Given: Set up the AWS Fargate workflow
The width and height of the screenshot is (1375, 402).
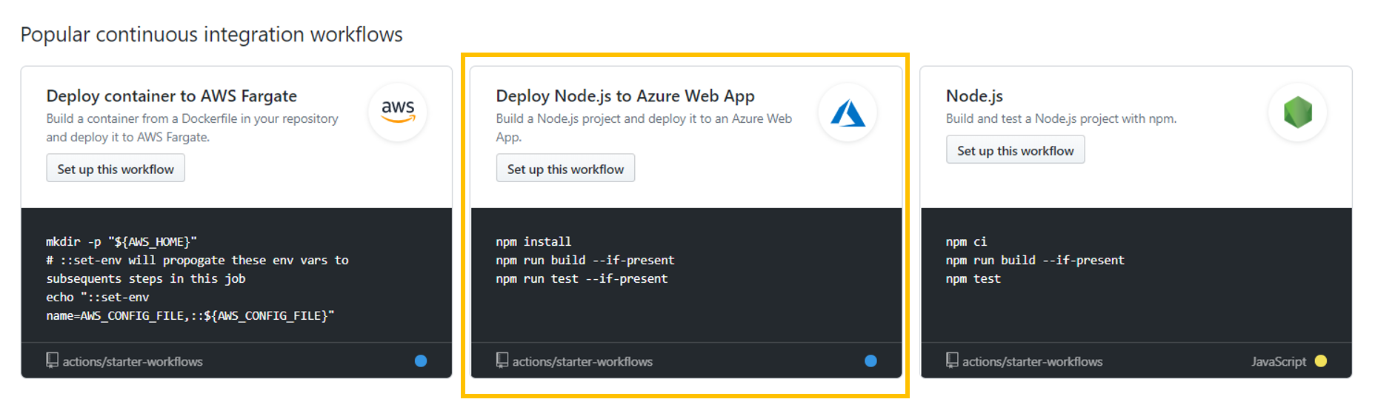Looking at the screenshot, I should [116, 169].
